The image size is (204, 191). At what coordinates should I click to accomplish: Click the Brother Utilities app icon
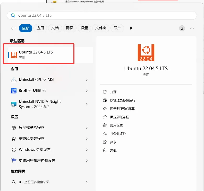pos(14,91)
